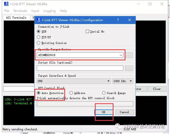Open the File menu
170x134 pixels.
(x=7, y=11)
